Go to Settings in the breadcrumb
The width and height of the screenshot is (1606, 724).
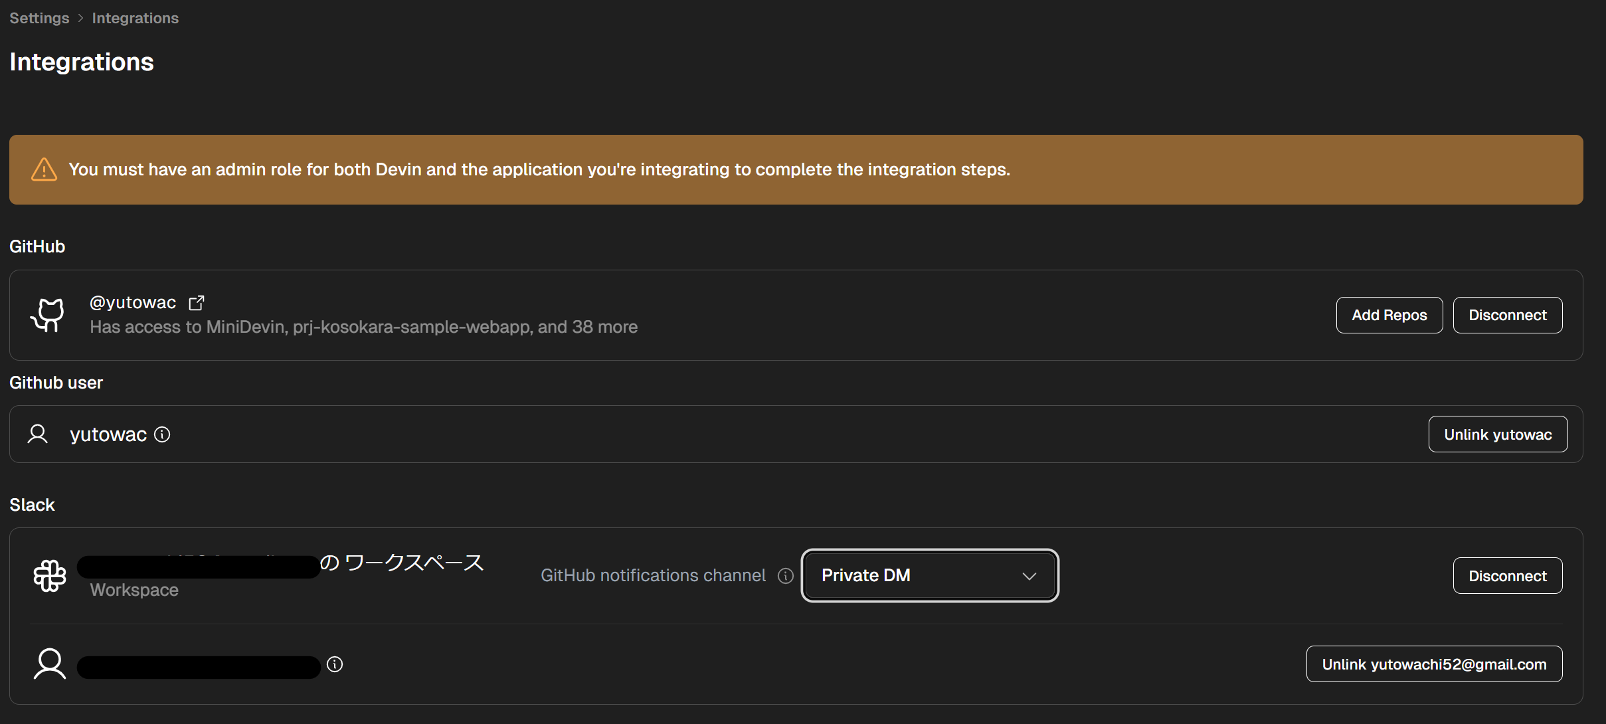tap(39, 18)
